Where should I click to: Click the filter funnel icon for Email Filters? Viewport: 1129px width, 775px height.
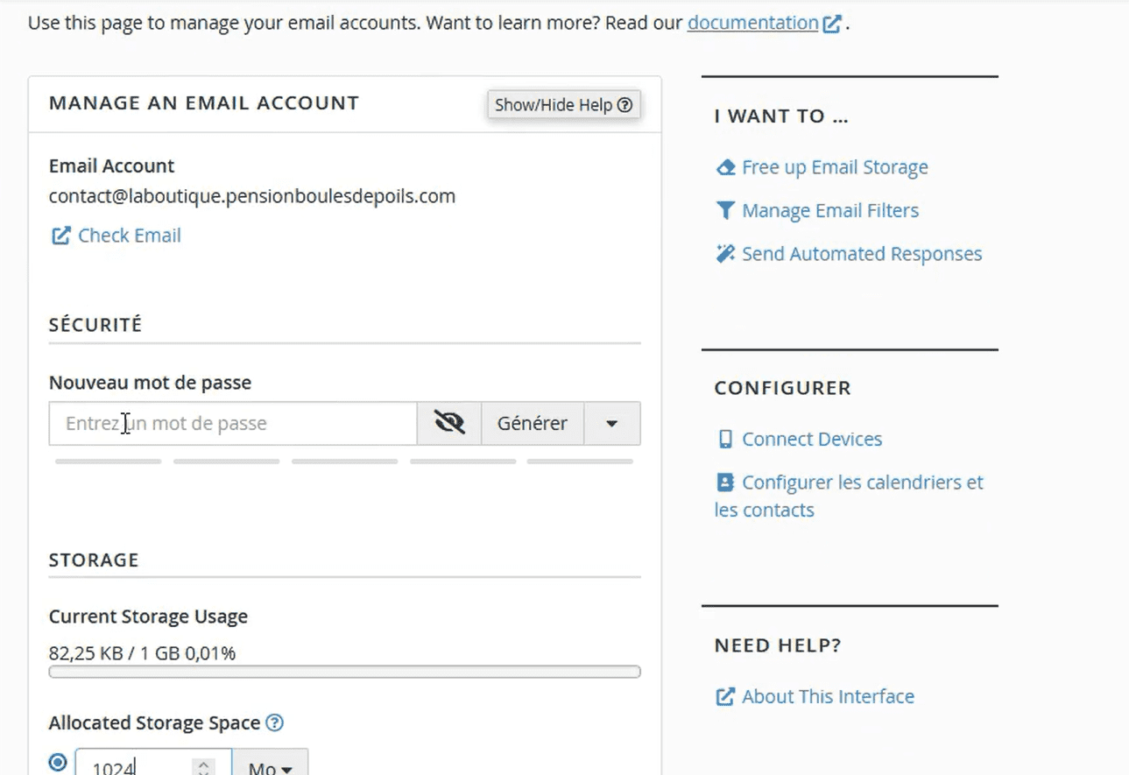point(725,210)
